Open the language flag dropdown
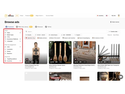 point(107,16)
